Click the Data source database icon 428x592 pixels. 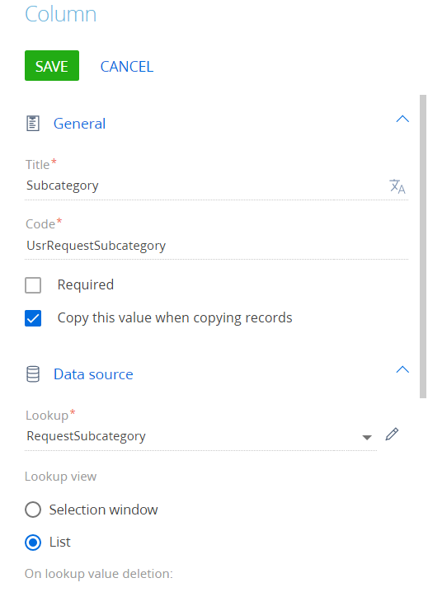(33, 374)
